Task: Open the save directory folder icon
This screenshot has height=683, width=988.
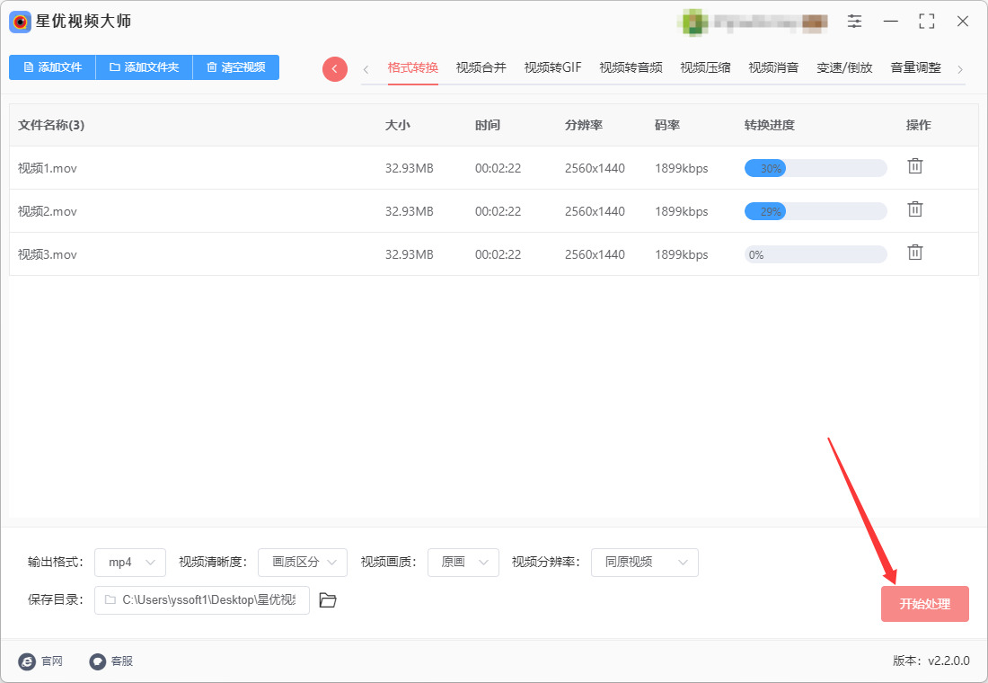Action: pyautogui.click(x=328, y=600)
